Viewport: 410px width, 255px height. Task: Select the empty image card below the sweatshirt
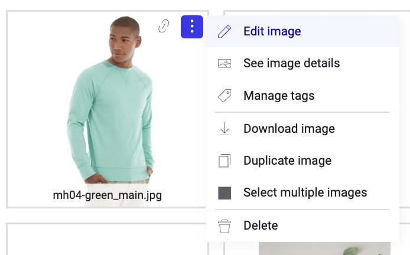(107, 239)
